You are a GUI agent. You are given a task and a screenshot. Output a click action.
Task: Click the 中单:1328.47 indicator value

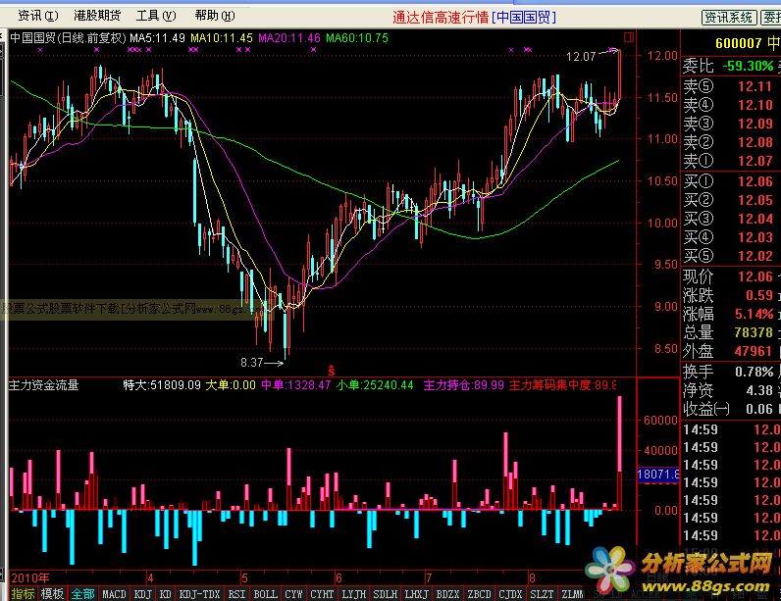coord(296,385)
